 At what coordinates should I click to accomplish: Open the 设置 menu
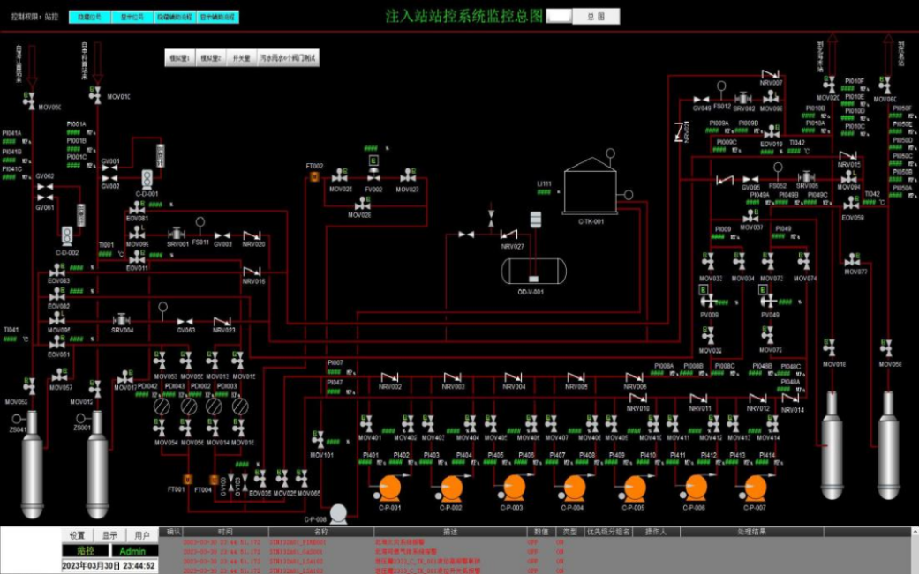pos(78,535)
